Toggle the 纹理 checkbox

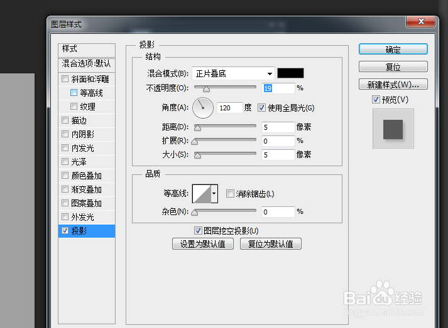click(x=74, y=107)
